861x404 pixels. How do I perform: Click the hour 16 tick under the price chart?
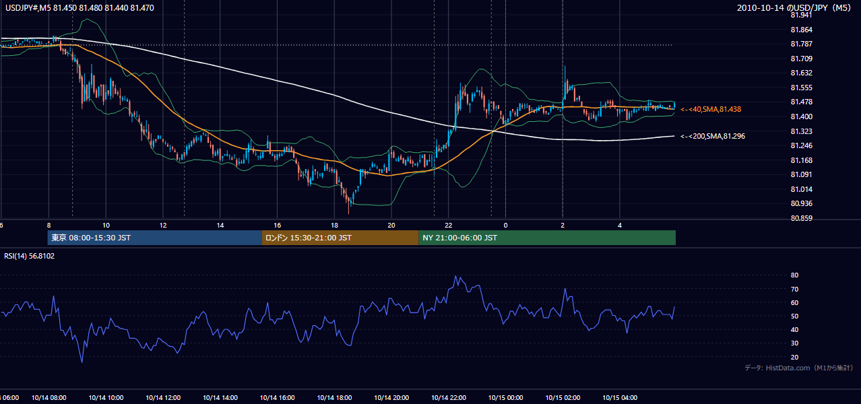[278, 225]
